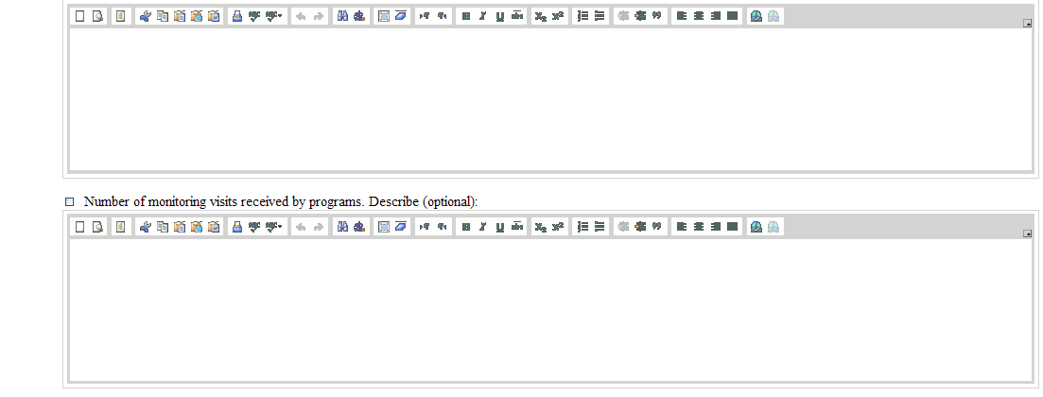Viewport: 1043px width, 397px height.
Task: Preview the monitoring visits editor content
Action: 97,227
